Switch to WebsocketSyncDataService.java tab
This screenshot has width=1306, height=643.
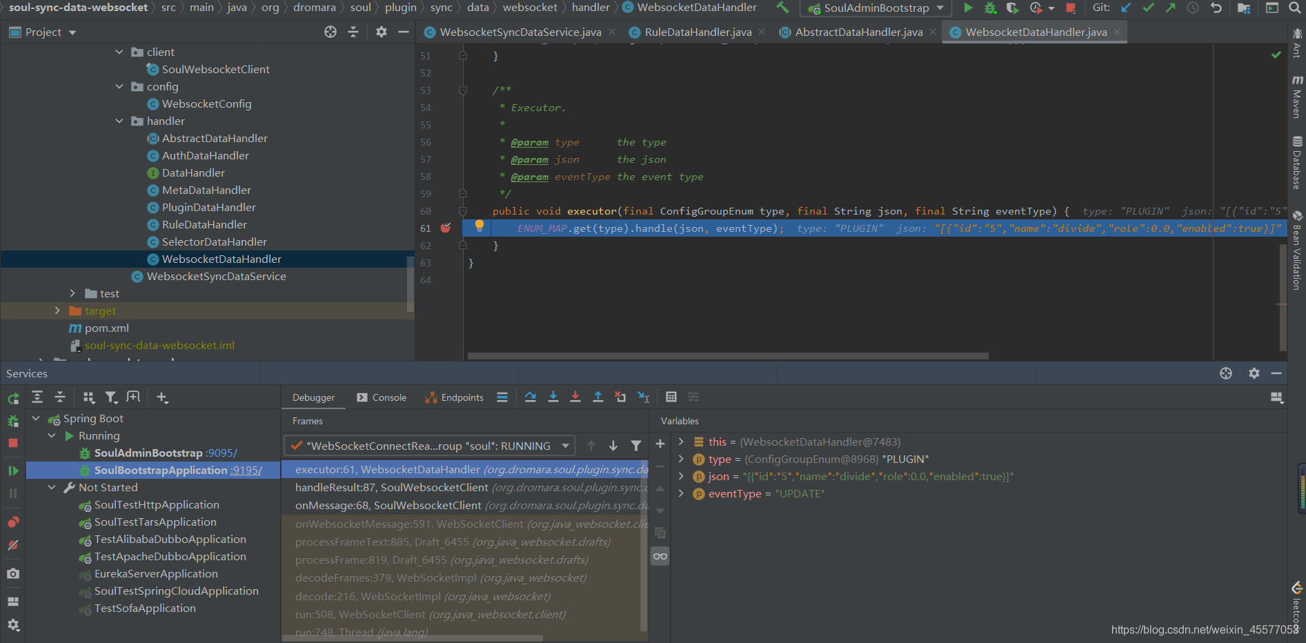coord(520,32)
